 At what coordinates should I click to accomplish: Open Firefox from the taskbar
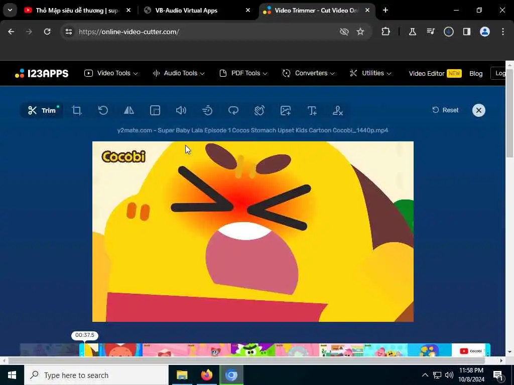pos(206,375)
